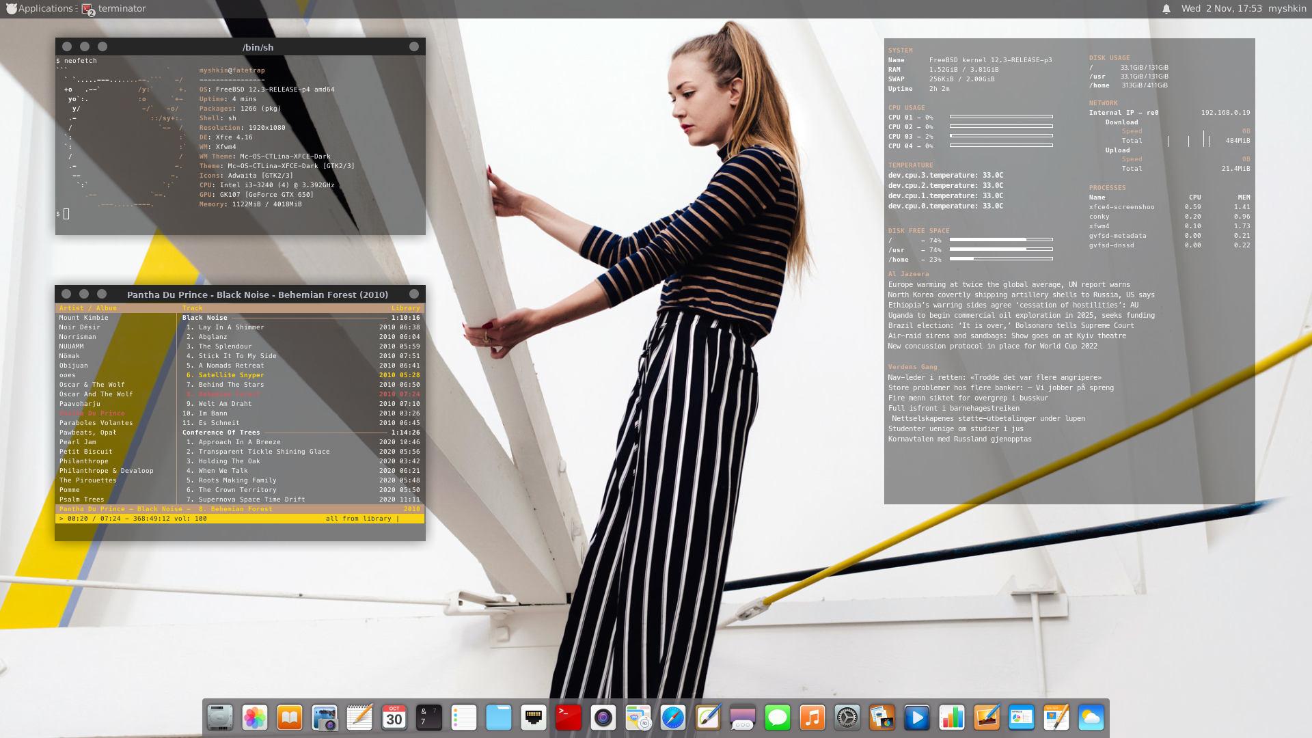Open the hard disk drive icon in dock
Screen dimensions: 1312x738
click(x=220, y=717)
